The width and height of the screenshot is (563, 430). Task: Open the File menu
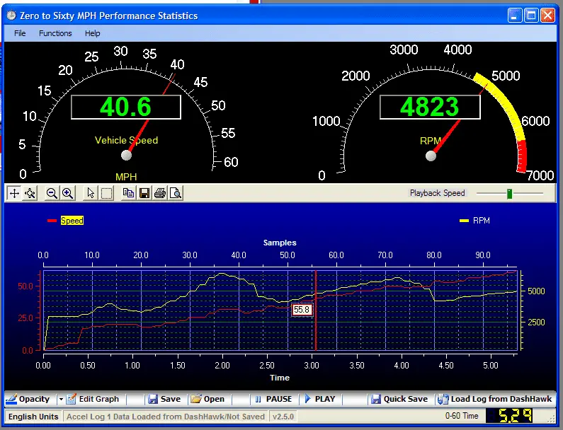point(20,33)
